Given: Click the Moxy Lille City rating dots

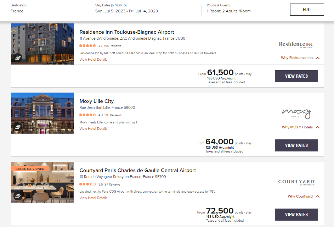Looking at the screenshot, I should coord(87,115).
